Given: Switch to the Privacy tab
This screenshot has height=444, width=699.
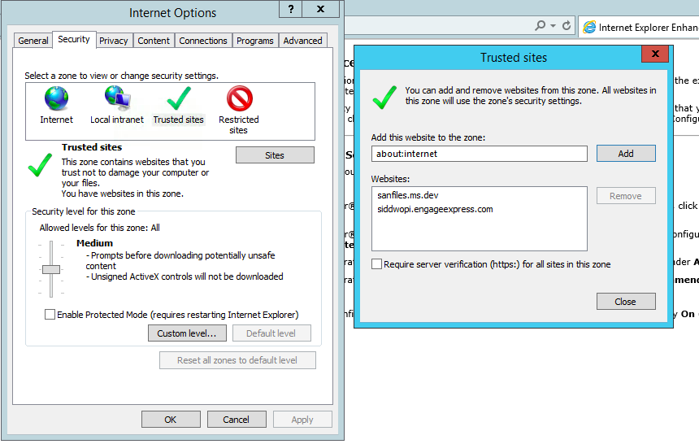Looking at the screenshot, I should 113,41.
